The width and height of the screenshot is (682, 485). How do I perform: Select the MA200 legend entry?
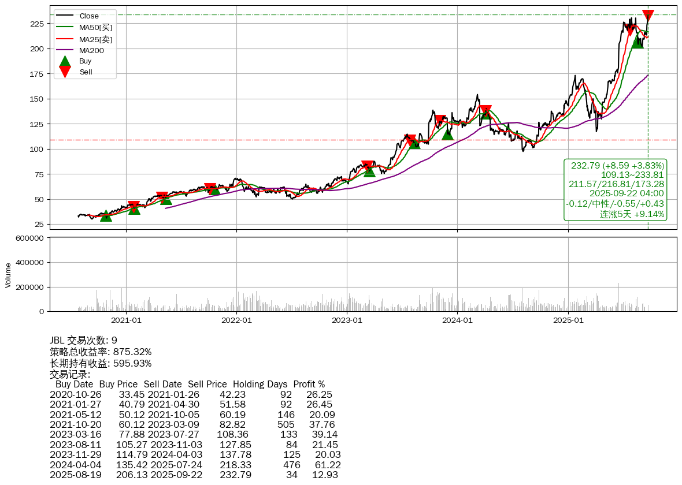coord(91,50)
